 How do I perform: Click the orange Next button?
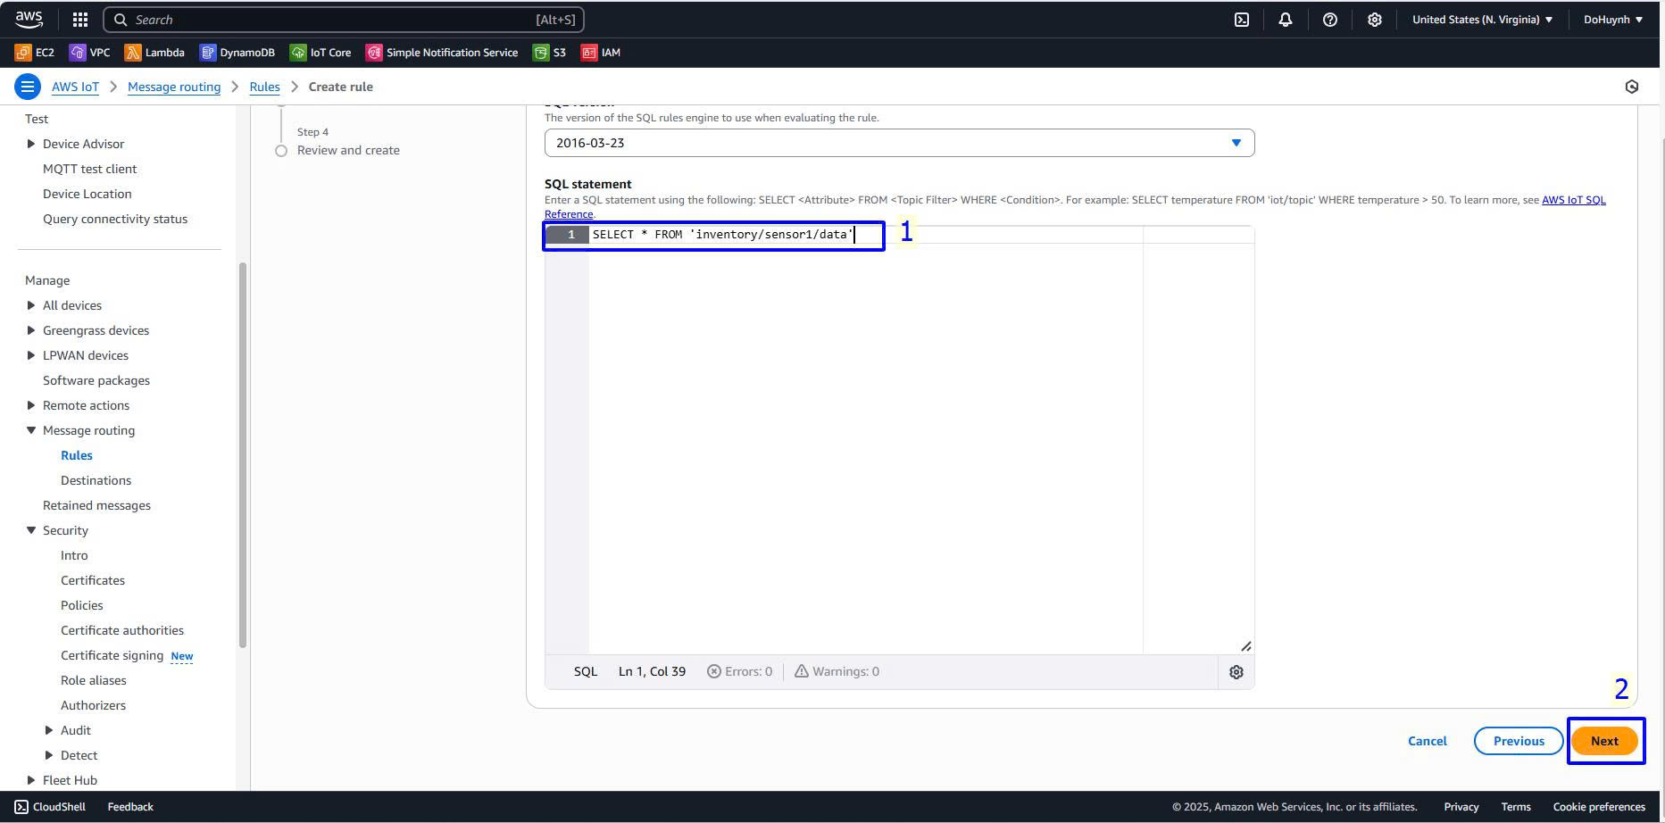(1604, 741)
